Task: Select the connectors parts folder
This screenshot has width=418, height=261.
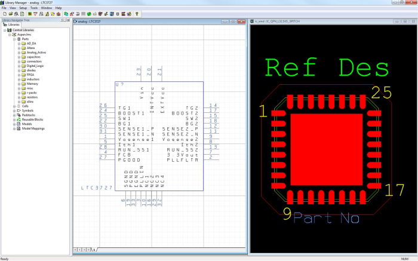Action: coord(34,62)
